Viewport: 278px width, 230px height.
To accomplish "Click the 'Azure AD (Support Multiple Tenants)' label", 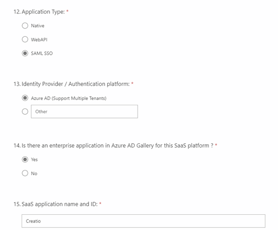I will pos(69,98).
